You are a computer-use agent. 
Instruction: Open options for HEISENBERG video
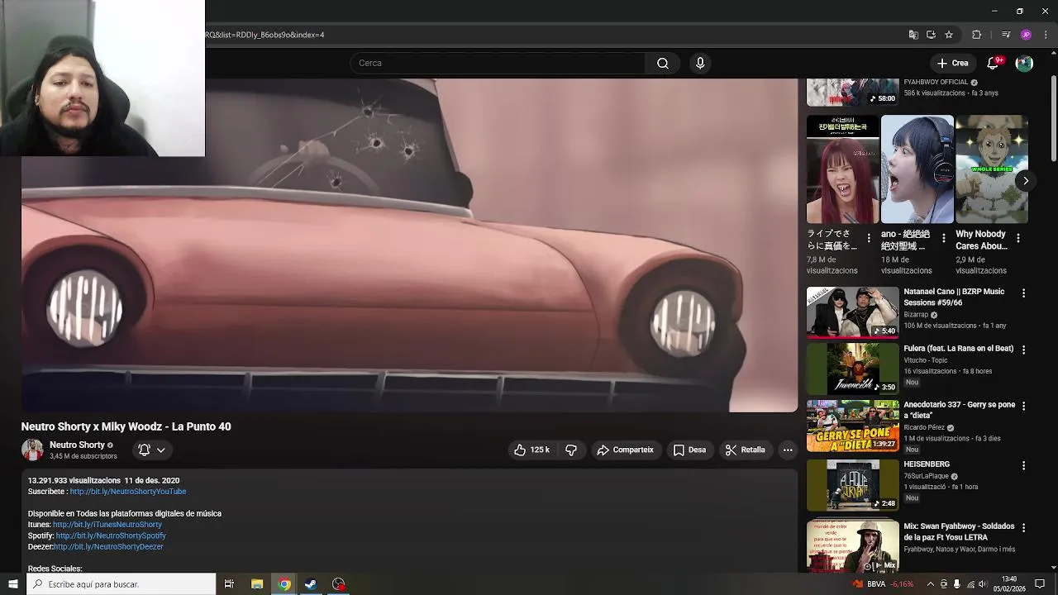coord(1023,466)
